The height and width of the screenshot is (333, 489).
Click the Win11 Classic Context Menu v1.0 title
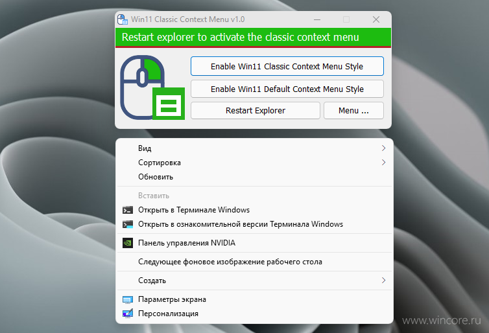(x=187, y=19)
